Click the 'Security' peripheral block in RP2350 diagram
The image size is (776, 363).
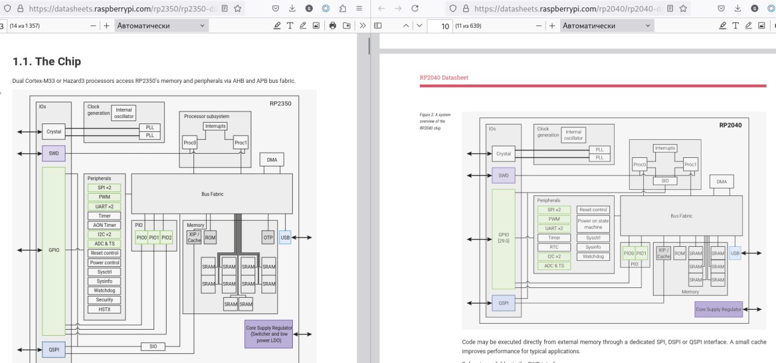pyautogui.click(x=105, y=300)
